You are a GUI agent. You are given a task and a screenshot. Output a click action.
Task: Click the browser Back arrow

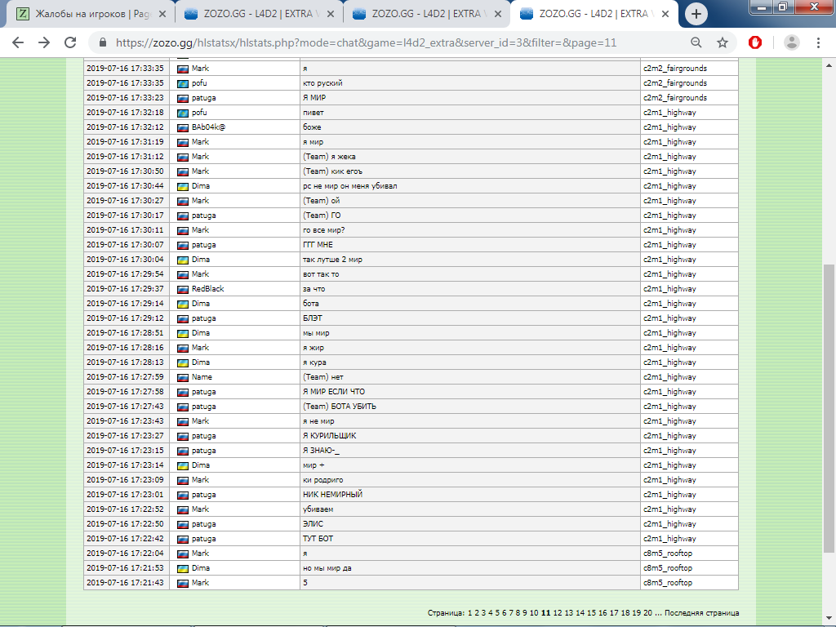point(18,42)
